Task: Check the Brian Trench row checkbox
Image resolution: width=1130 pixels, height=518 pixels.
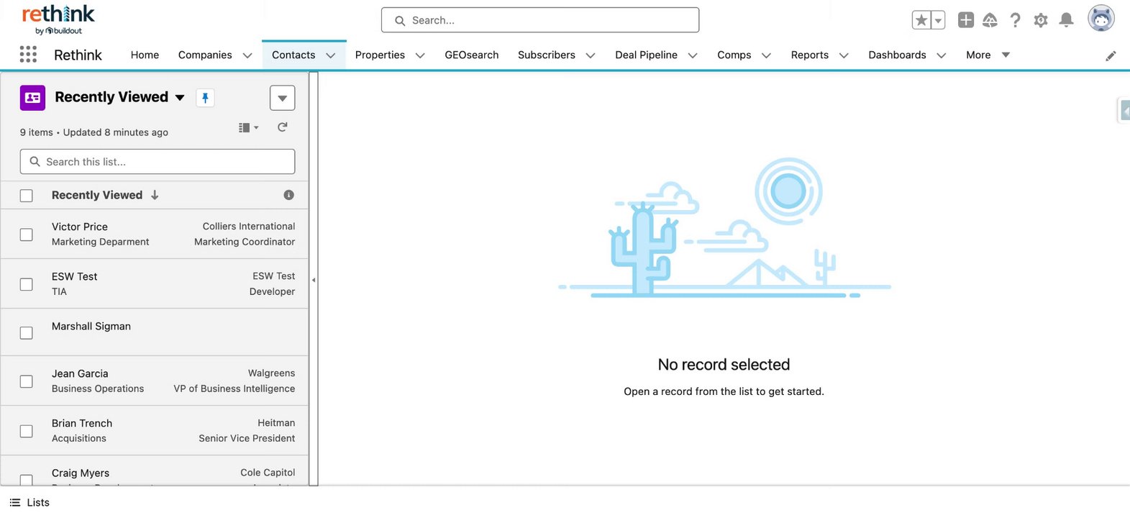Action: point(27,431)
